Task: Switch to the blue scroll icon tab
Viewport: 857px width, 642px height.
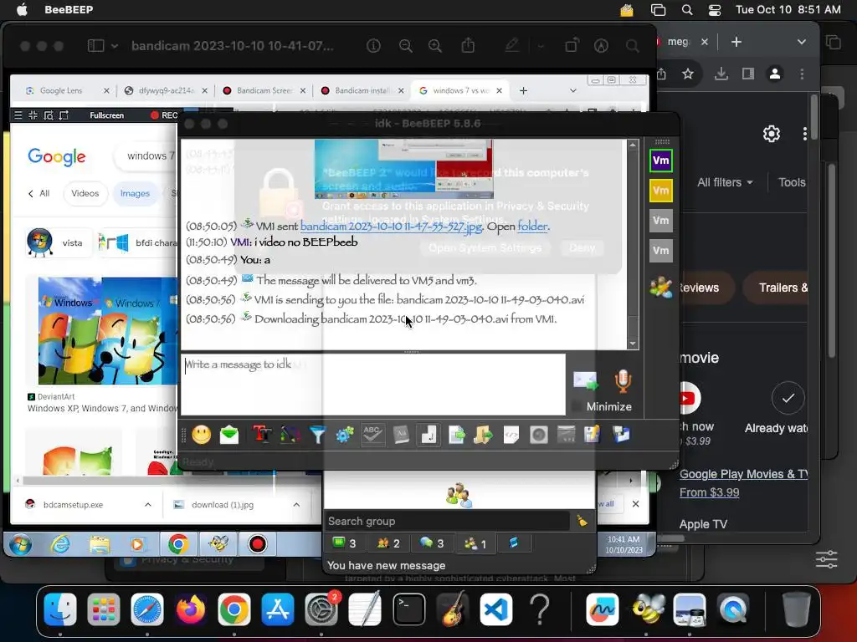Action: pyautogui.click(x=514, y=543)
